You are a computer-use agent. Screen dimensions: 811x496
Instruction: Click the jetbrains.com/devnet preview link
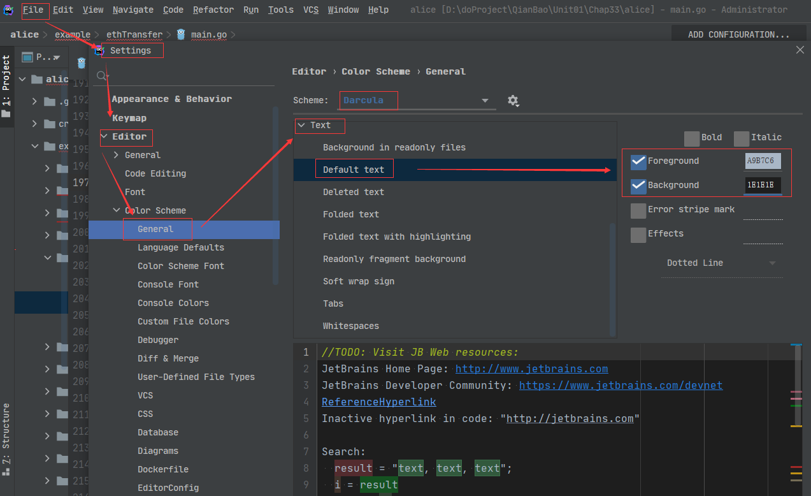[x=621, y=385]
